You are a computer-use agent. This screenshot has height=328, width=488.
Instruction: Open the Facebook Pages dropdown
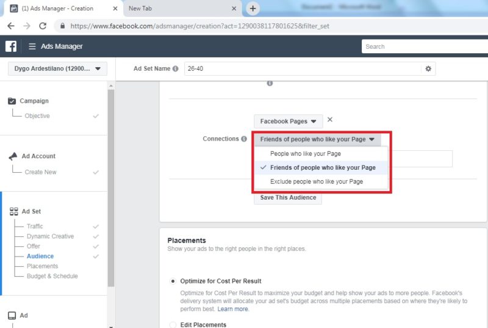click(288, 121)
